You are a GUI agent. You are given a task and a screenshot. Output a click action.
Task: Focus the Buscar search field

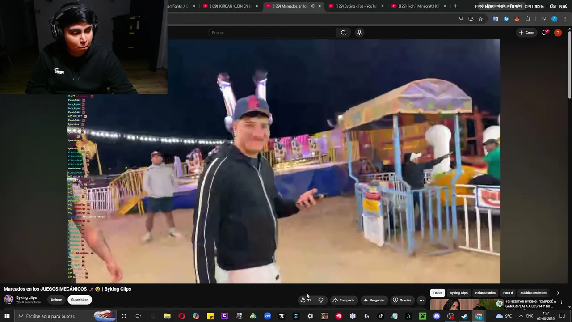coord(272,33)
